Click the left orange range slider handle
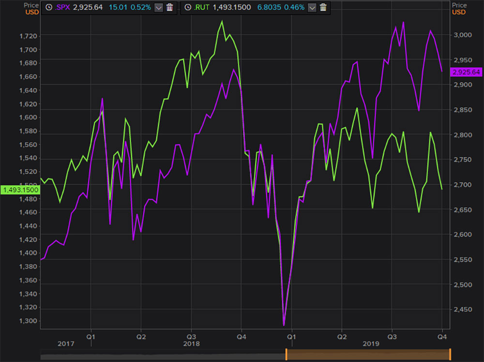Viewport: 484px width, 362px height. (x=286, y=354)
